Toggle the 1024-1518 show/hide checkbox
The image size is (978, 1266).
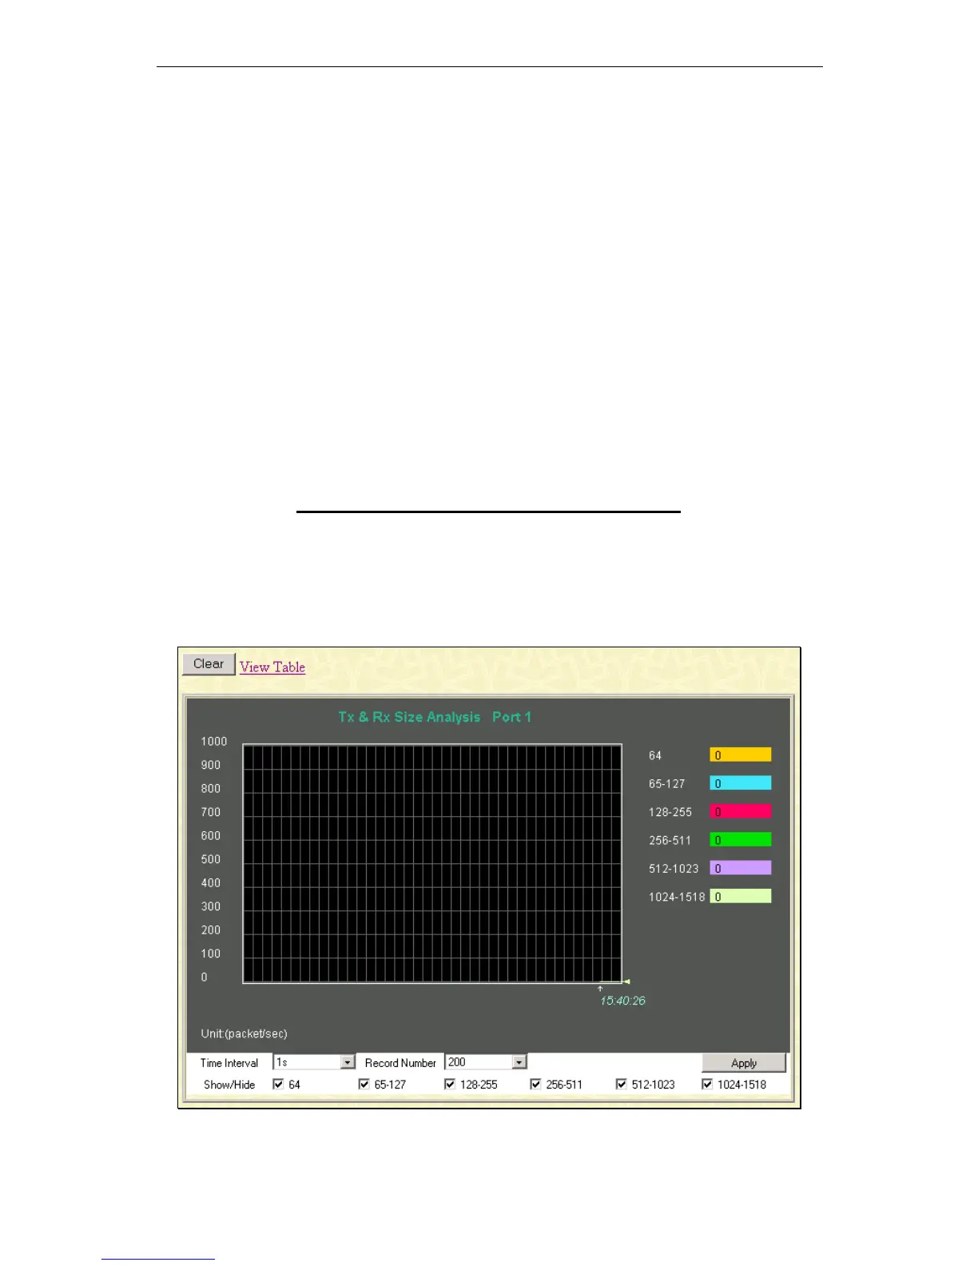pyautogui.click(x=706, y=1084)
